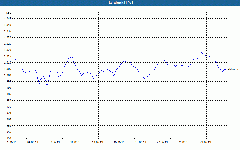Click the 980 y-axis label
Image resolution: width=240 pixels, height=150 pixels.
coord(9,100)
